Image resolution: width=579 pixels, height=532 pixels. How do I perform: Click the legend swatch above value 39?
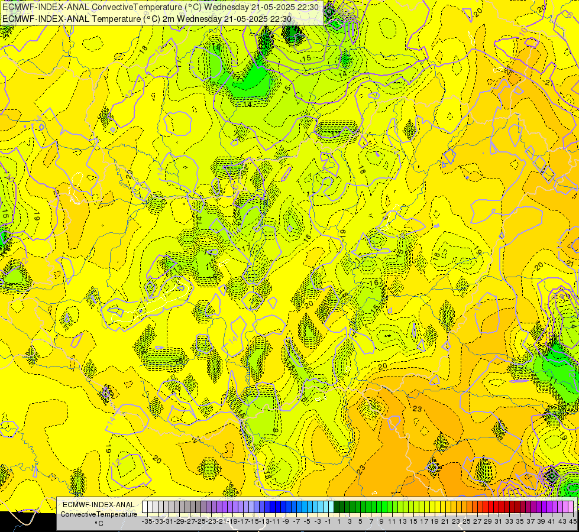coord(539,507)
